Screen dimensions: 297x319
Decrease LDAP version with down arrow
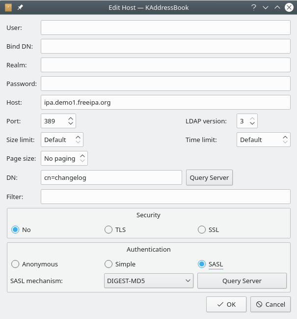[x=252, y=123]
